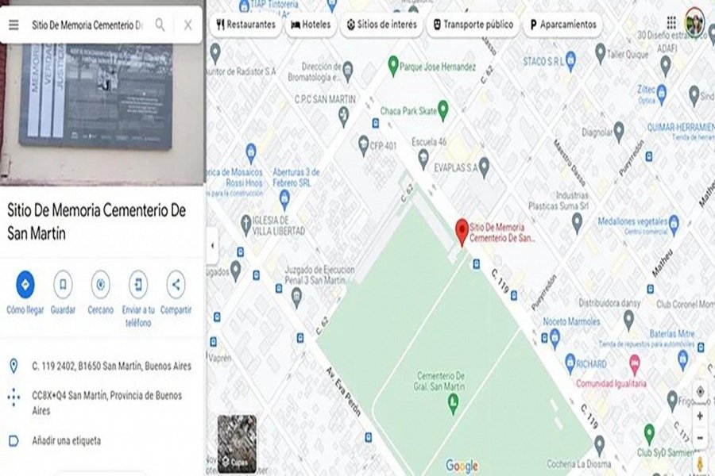The image size is (715, 476).
Task: Clear the search with the X icon
Action: (x=187, y=25)
